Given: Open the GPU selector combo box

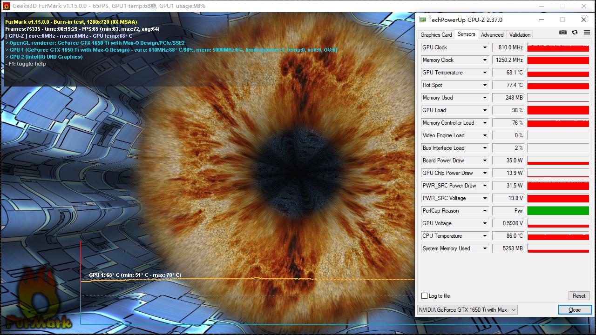Looking at the screenshot, I should [467, 310].
